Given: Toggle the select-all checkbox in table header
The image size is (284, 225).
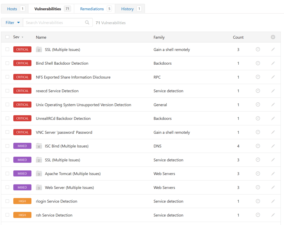Looking at the screenshot, I should point(7,37).
